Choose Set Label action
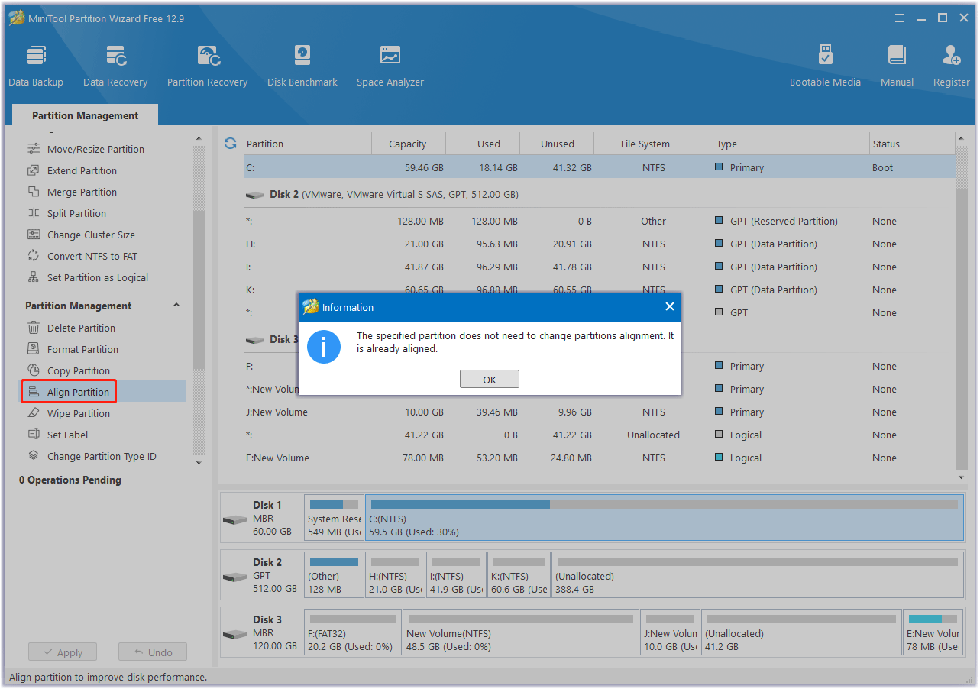Screen dimensions: 980x689 [x=67, y=435]
